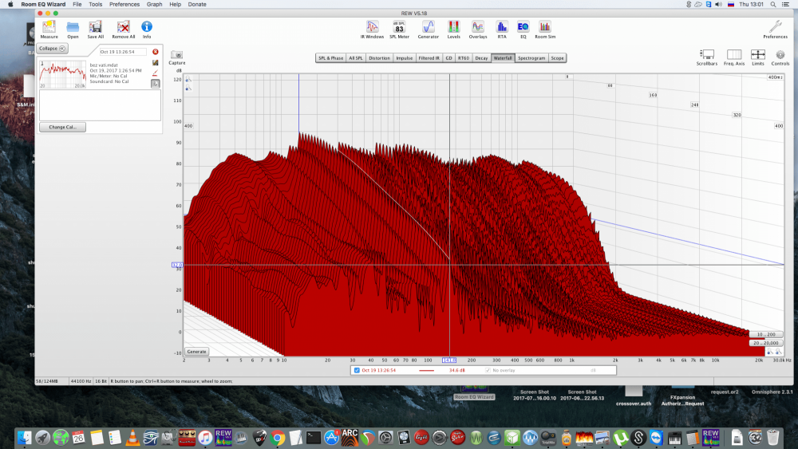Screen dimensions: 798x449
Task: Open Spotlight search in menu bar
Action: 772,4
